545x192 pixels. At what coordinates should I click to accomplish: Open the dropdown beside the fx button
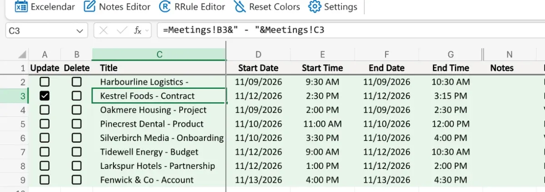147,31
